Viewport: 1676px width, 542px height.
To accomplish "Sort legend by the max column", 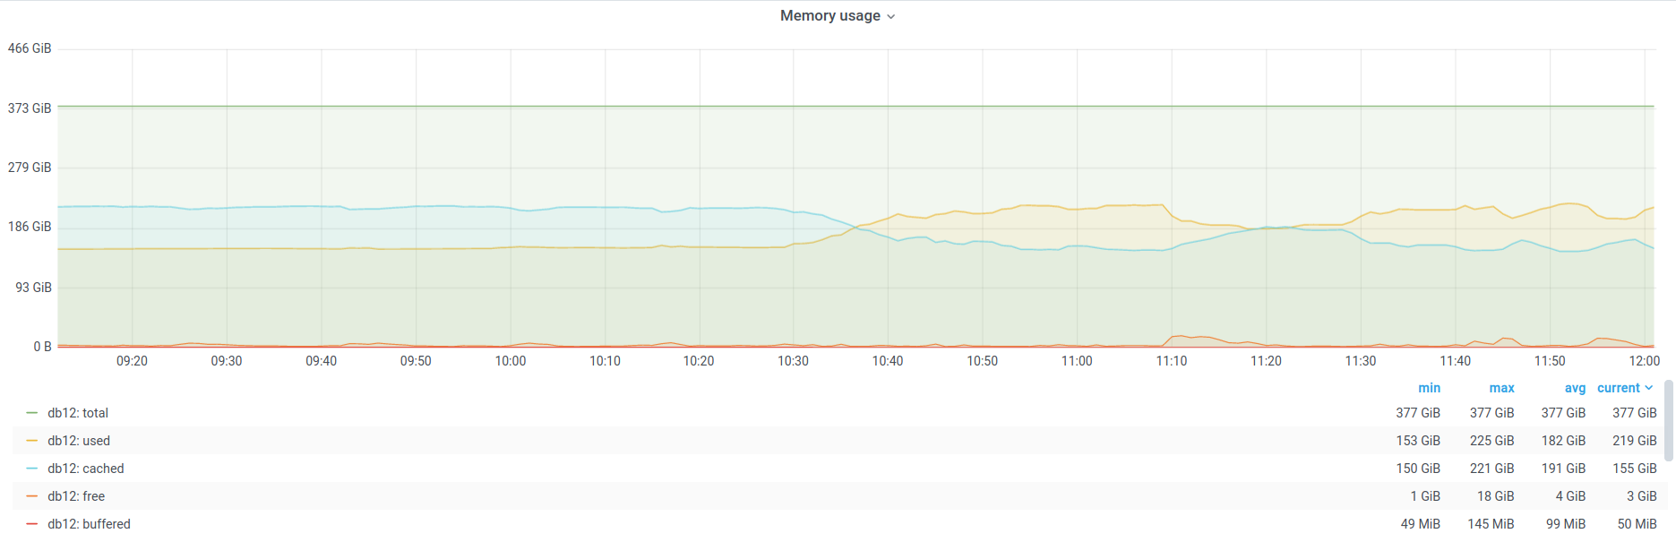I will pos(1501,388).
